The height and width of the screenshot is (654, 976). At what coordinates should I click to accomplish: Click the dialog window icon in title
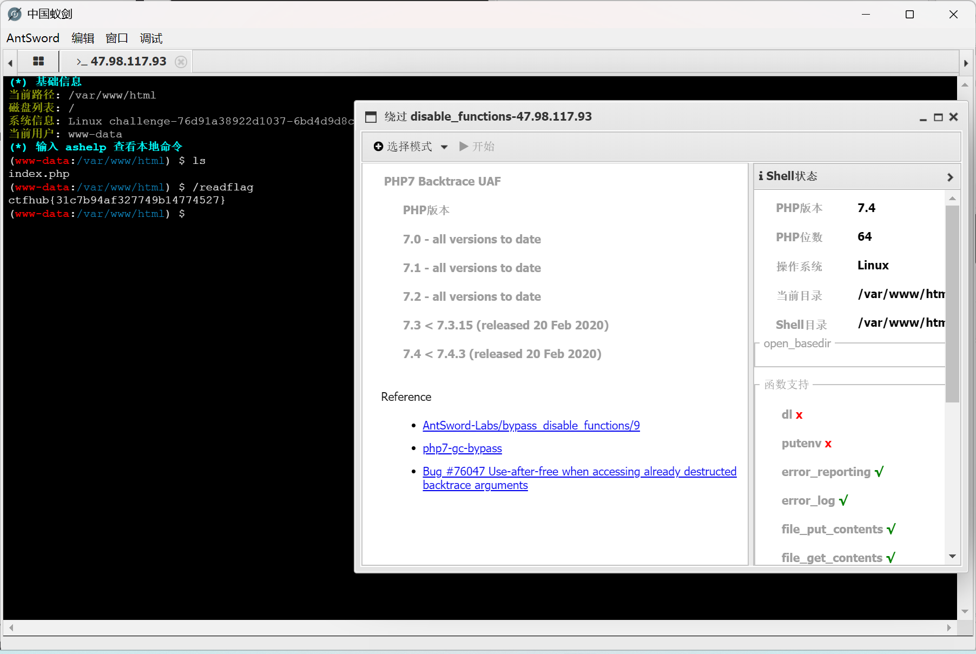371,117
